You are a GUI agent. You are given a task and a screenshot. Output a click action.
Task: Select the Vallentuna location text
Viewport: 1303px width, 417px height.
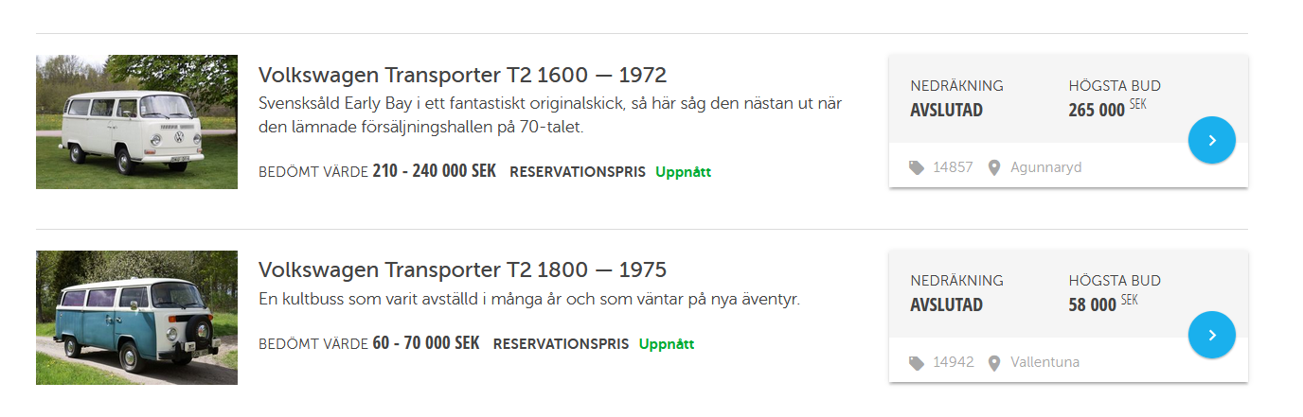pyautogui.click(x=1044, y=362)
